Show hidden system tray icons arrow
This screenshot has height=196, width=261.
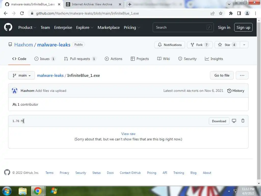coord(229,191)
